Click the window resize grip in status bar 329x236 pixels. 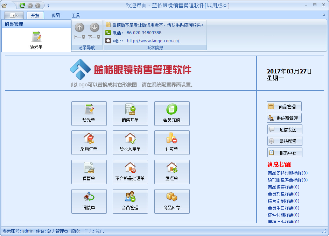tap(324, 231)
